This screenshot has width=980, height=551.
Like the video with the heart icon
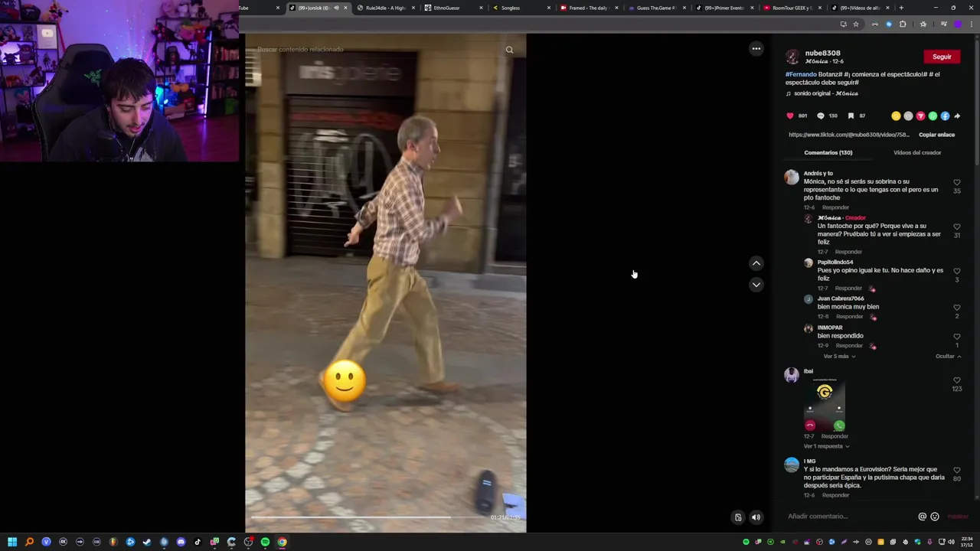[790, 116]
